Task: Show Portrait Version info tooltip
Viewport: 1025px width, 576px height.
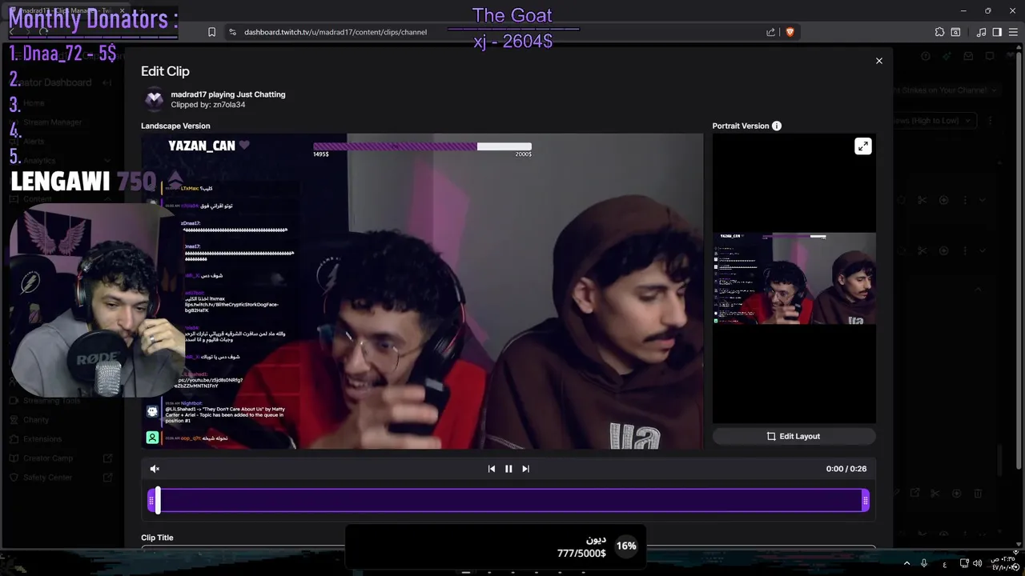Action: [x=776, y=126]
